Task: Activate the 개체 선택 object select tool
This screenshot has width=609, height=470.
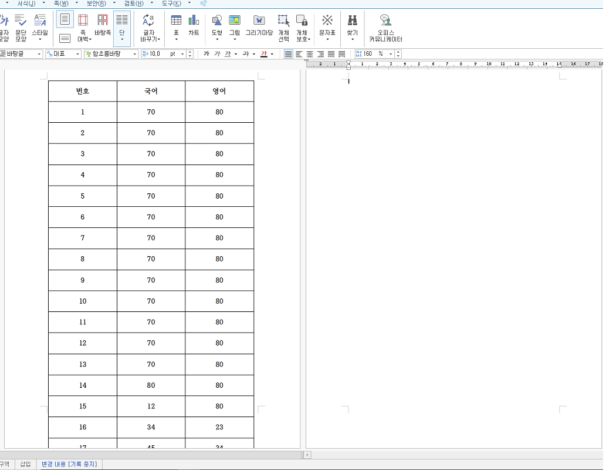Action: tap(283, 28)
